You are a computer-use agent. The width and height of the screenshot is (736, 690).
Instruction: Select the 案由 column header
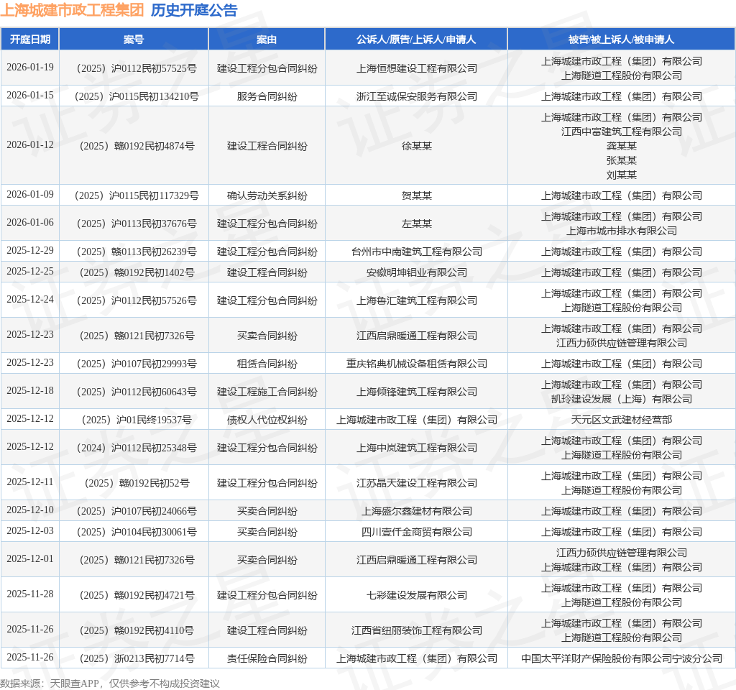pos(267,40)
